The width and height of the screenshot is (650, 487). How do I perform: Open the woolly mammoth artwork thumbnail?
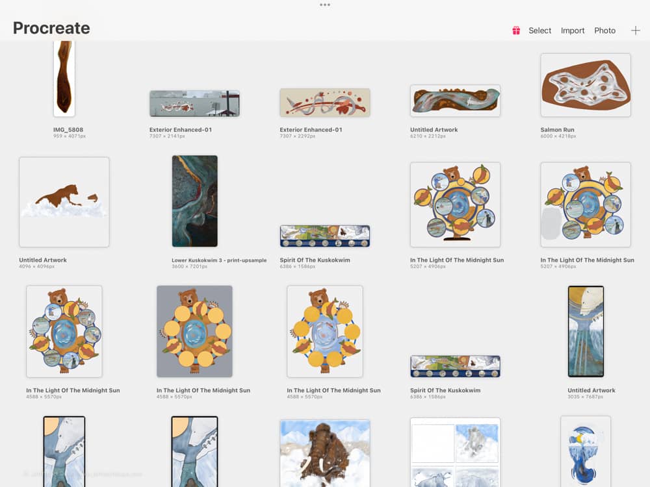click(324, 453)
